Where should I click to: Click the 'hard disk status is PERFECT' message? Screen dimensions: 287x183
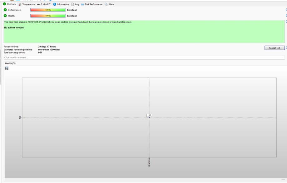[68, 22]
